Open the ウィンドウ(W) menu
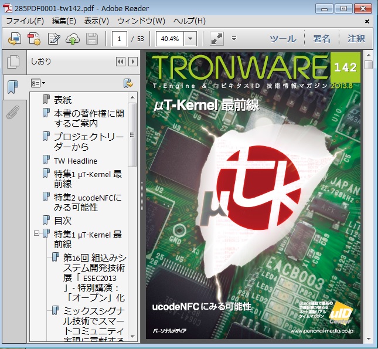This screenshot has width=378, height=349. (141, 21)
